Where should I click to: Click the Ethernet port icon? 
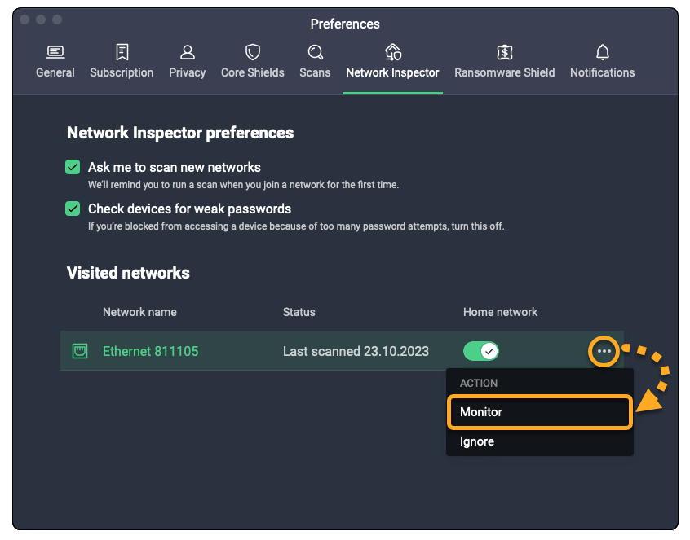tap(80, 352)
